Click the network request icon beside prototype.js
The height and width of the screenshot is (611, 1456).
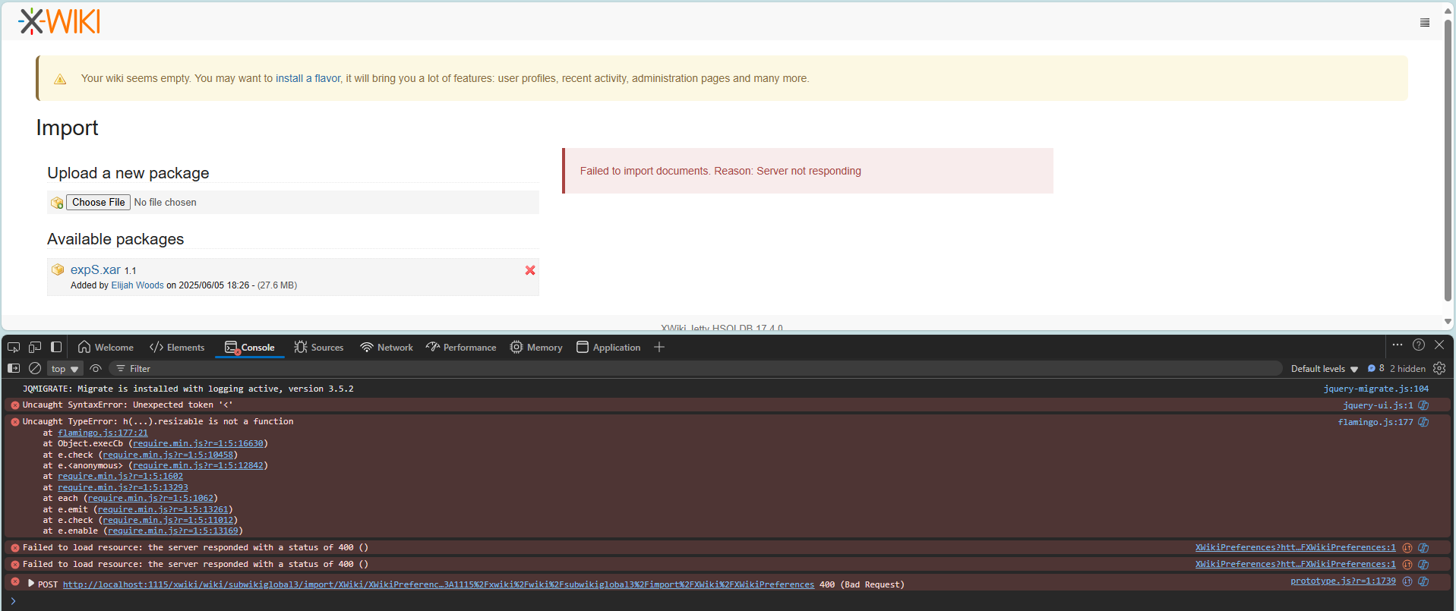[1407, 581]
